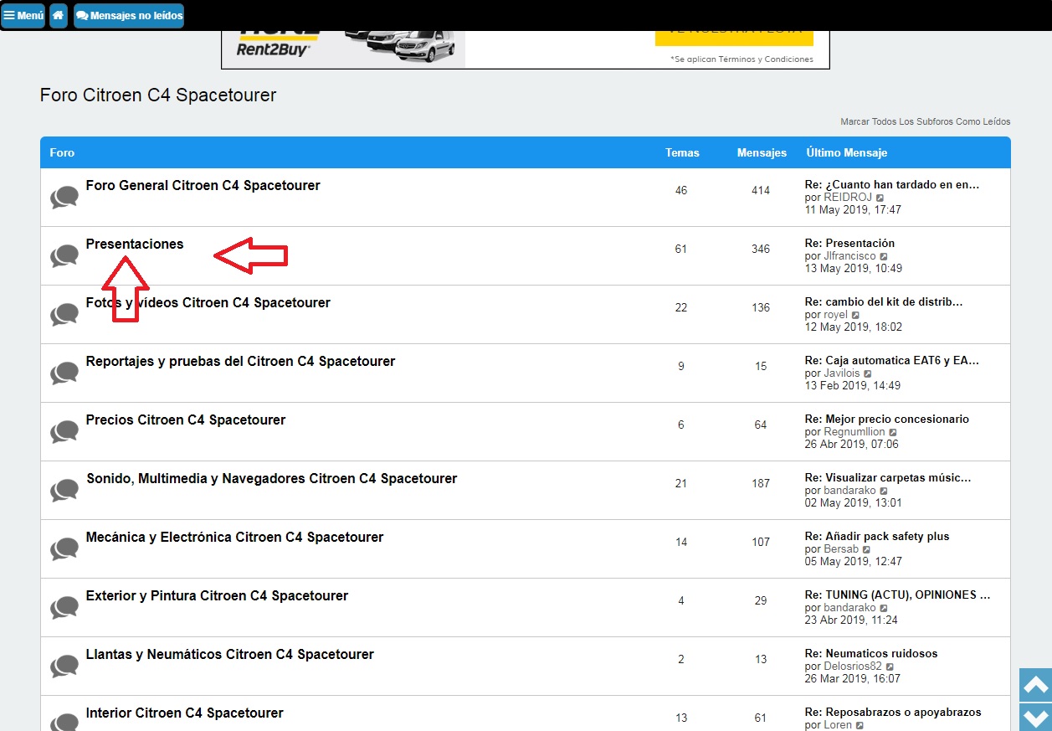Click speech bubble icon for Llantas y Neumáticos
This screenshot has width=1052, height=731.
[64, 667]
